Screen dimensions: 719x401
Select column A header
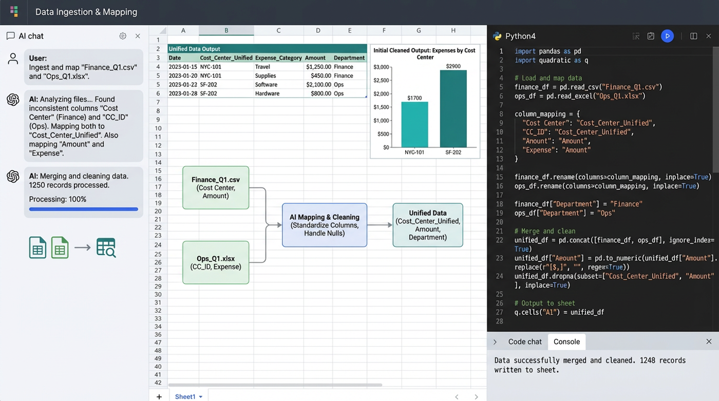tap(183, 31)
